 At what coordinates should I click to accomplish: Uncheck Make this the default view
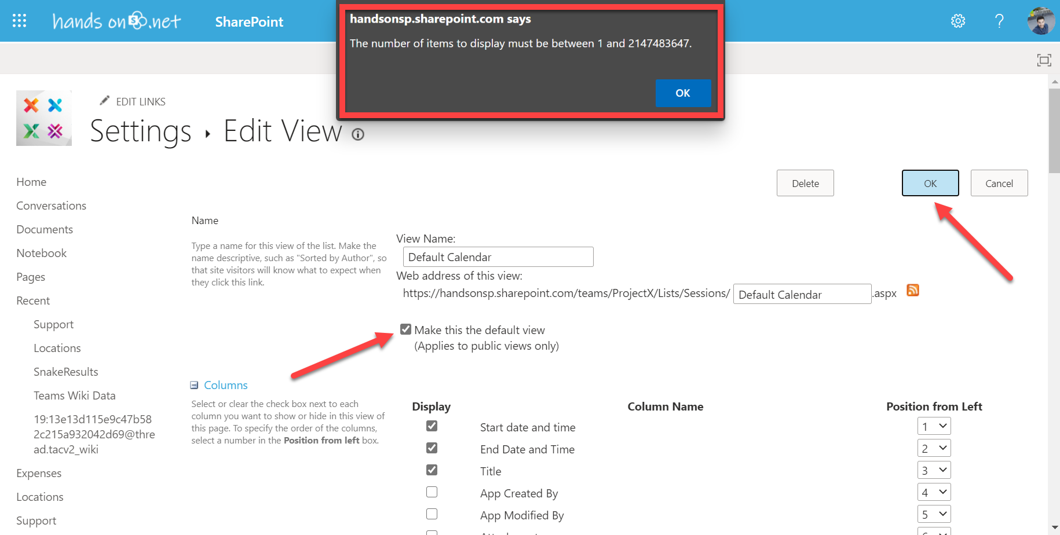pos(406,329)
